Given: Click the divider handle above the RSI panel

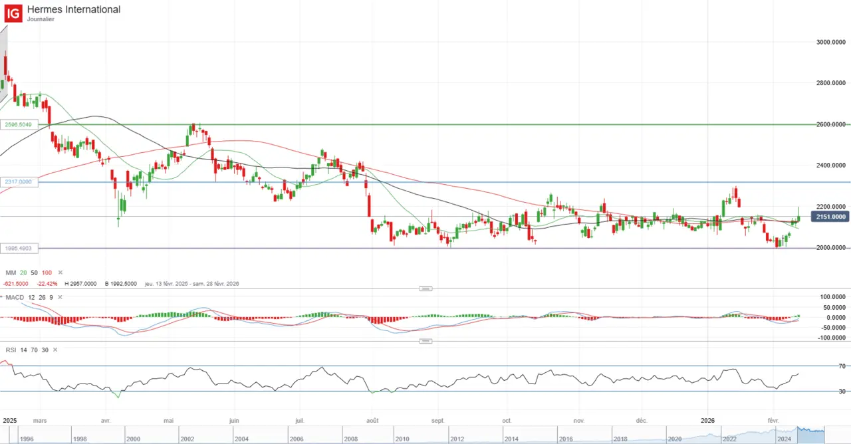Looking at the screenshot, I should [x=425, y=341].
